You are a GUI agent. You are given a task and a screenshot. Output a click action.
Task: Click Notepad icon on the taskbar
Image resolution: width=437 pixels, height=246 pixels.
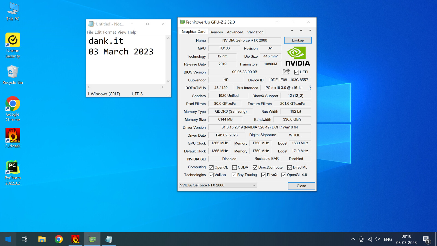pyautogui.click(x=109, y=239)
